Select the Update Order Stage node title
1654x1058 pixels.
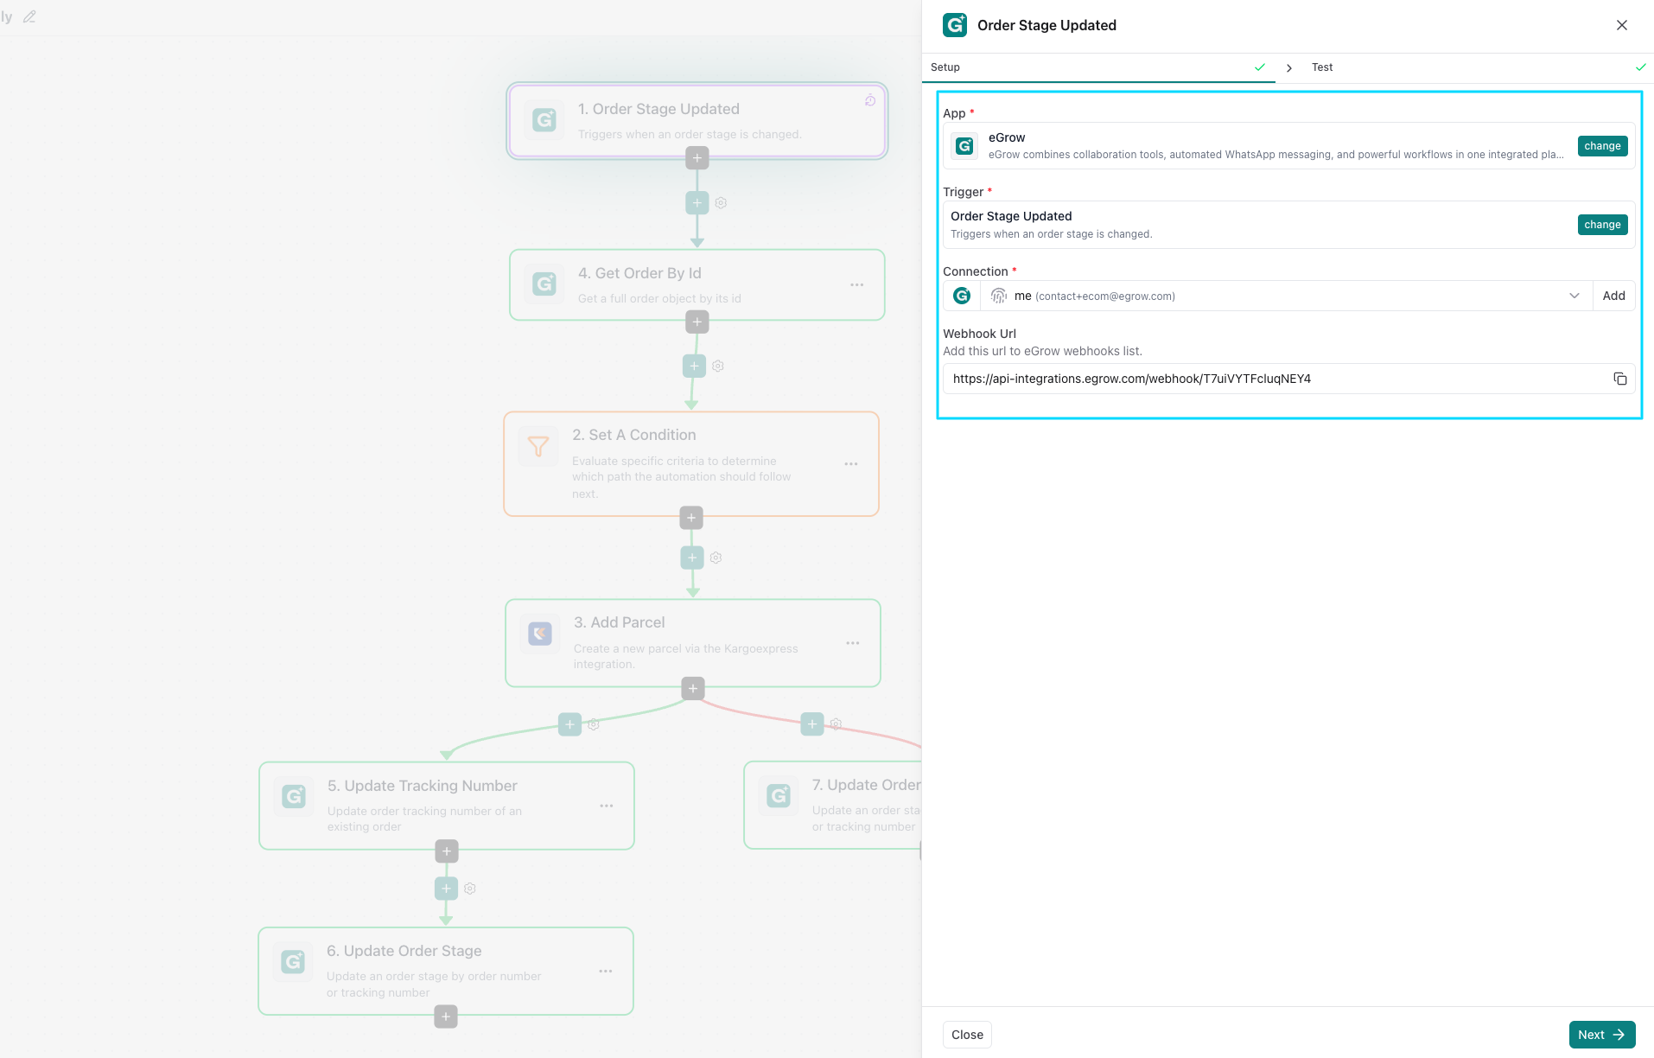click(404, 951)
